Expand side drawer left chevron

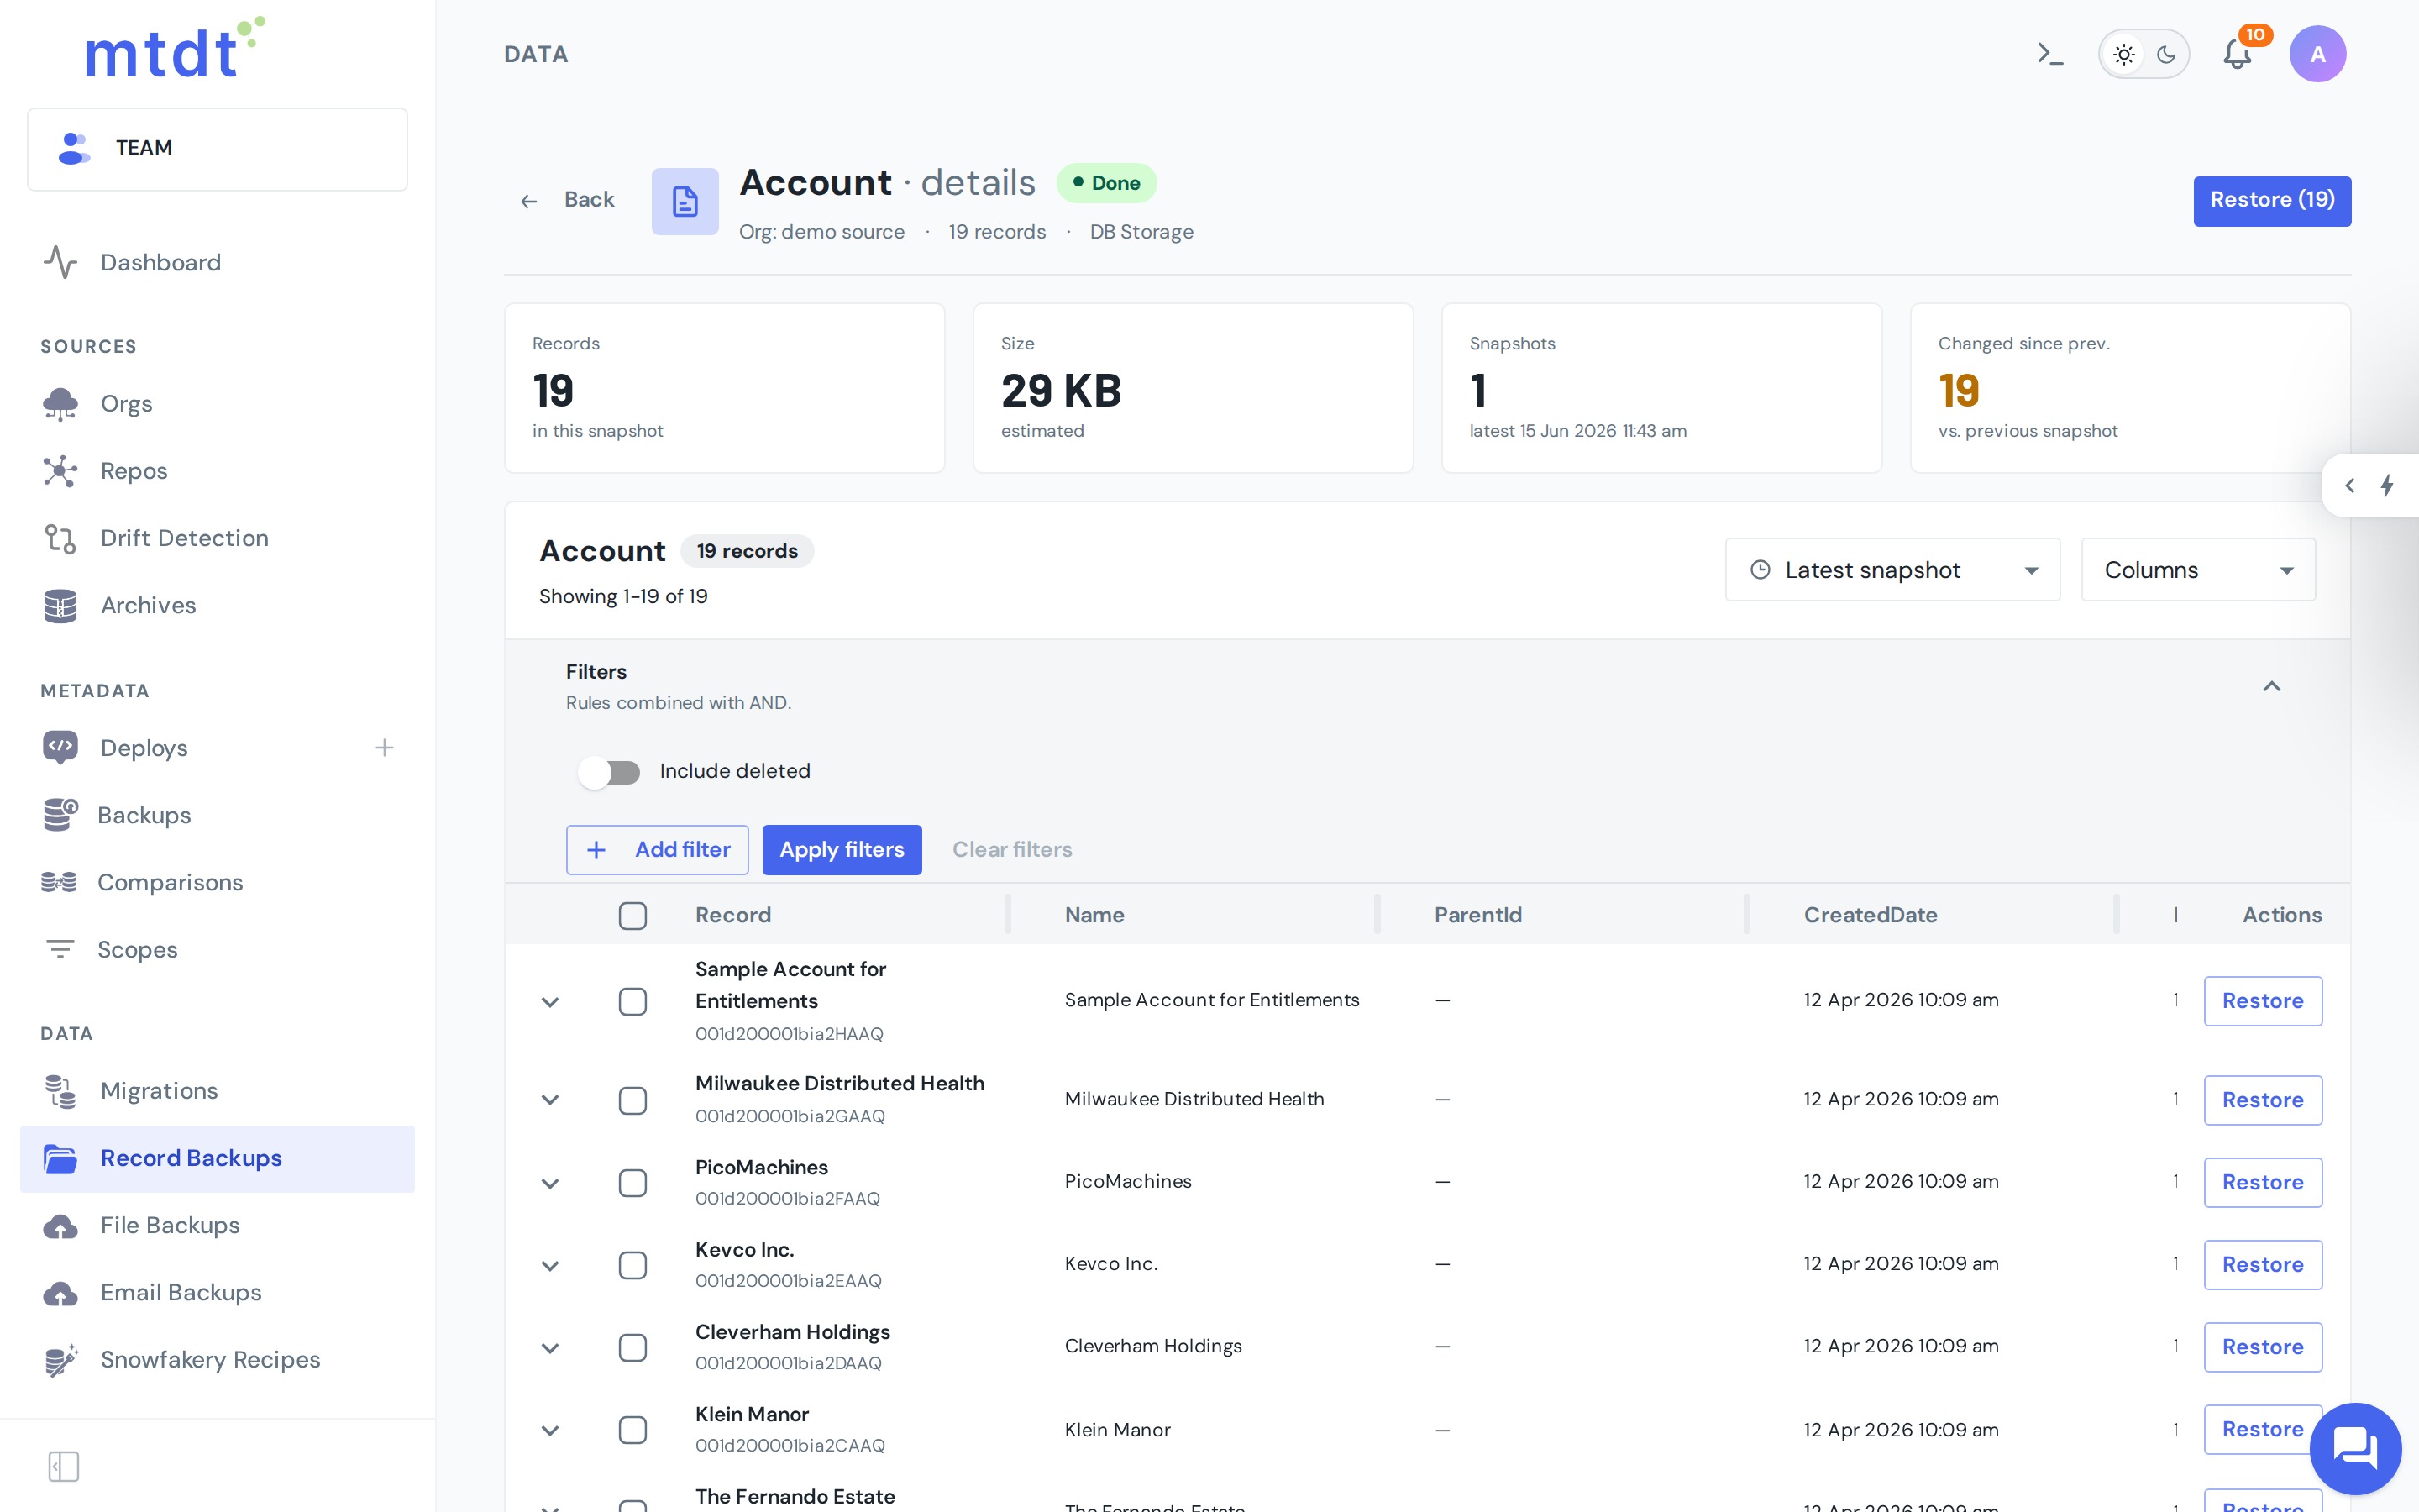click(2350, 486)
